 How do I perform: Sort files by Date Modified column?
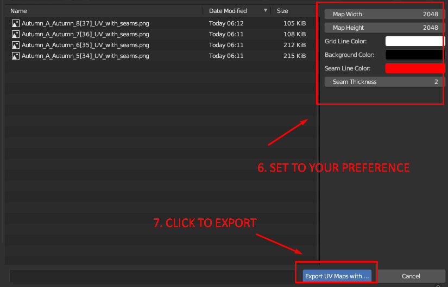pyautogui.click(x=228, y=11)
